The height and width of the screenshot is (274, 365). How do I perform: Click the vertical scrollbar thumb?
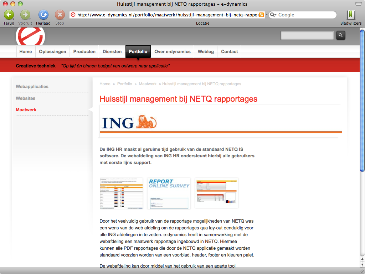(362, 100)
